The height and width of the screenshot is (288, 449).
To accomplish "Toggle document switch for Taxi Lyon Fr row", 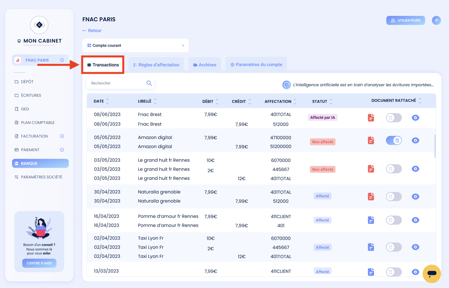I will click(x=394, y=247).
